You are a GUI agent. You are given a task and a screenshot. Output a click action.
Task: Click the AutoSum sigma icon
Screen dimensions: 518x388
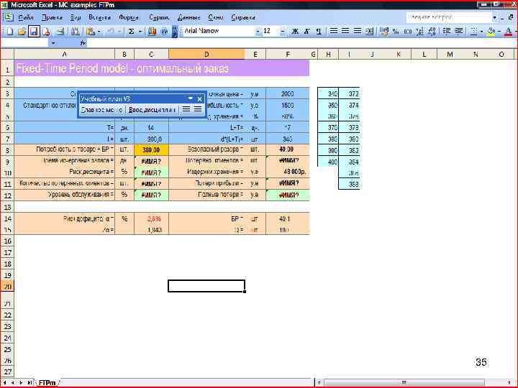[132, 32]
